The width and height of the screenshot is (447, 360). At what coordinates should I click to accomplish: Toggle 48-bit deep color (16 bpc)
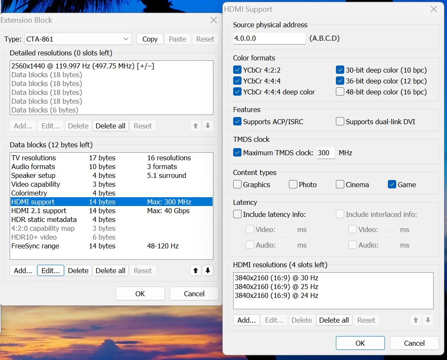click(340, 92)
